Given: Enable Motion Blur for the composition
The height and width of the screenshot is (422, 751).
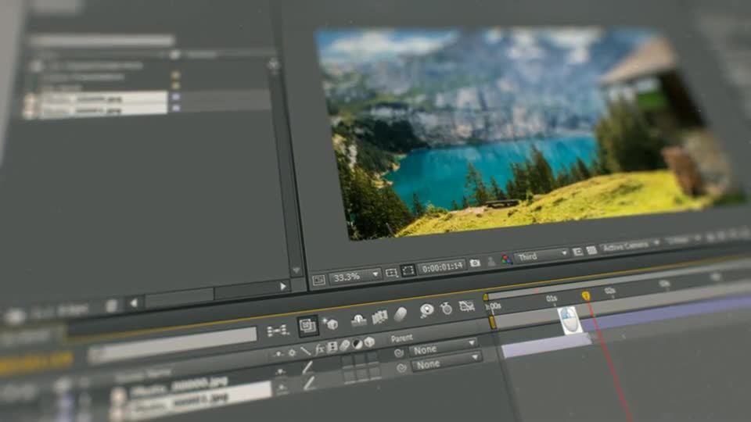Looking at the screenshot, I should pyautogui.click(x=401, y=314).
